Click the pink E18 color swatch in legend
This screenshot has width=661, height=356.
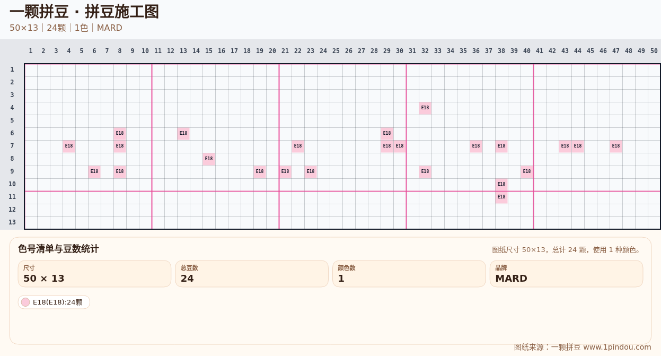pos(25,302)
